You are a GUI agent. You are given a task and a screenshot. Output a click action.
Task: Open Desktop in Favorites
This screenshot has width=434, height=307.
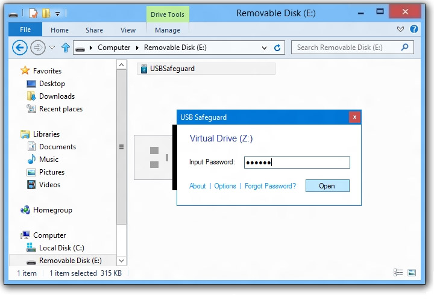[x=52, y=84]
